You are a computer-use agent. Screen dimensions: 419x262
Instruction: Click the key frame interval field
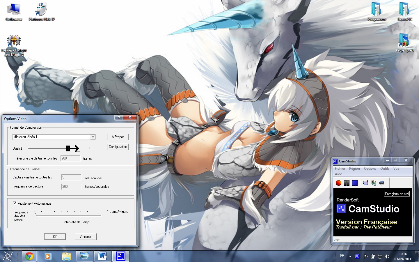(x=70, y=158)
